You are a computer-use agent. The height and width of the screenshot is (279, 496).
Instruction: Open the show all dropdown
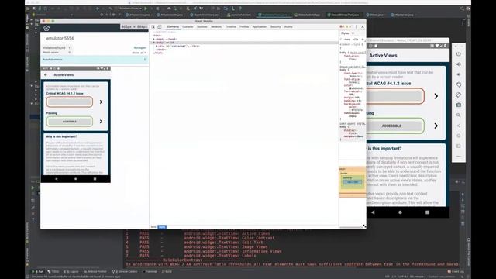click(x=139, y=53)
